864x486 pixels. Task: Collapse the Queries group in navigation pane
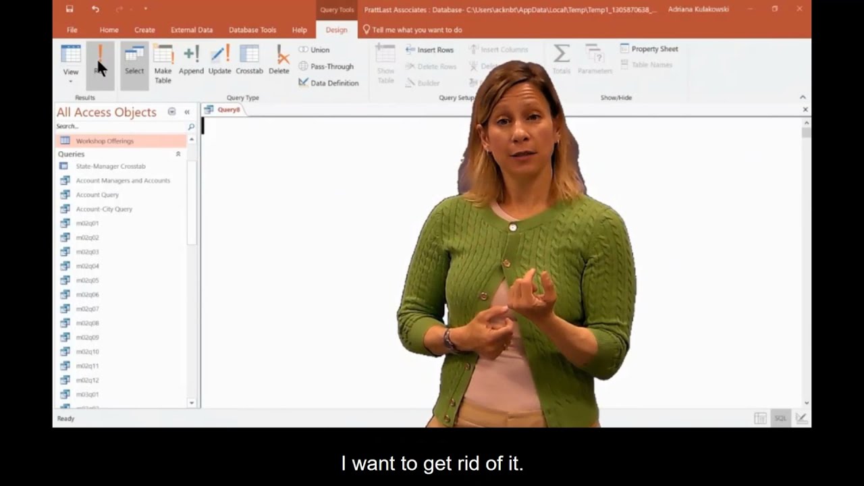point(178,154)
